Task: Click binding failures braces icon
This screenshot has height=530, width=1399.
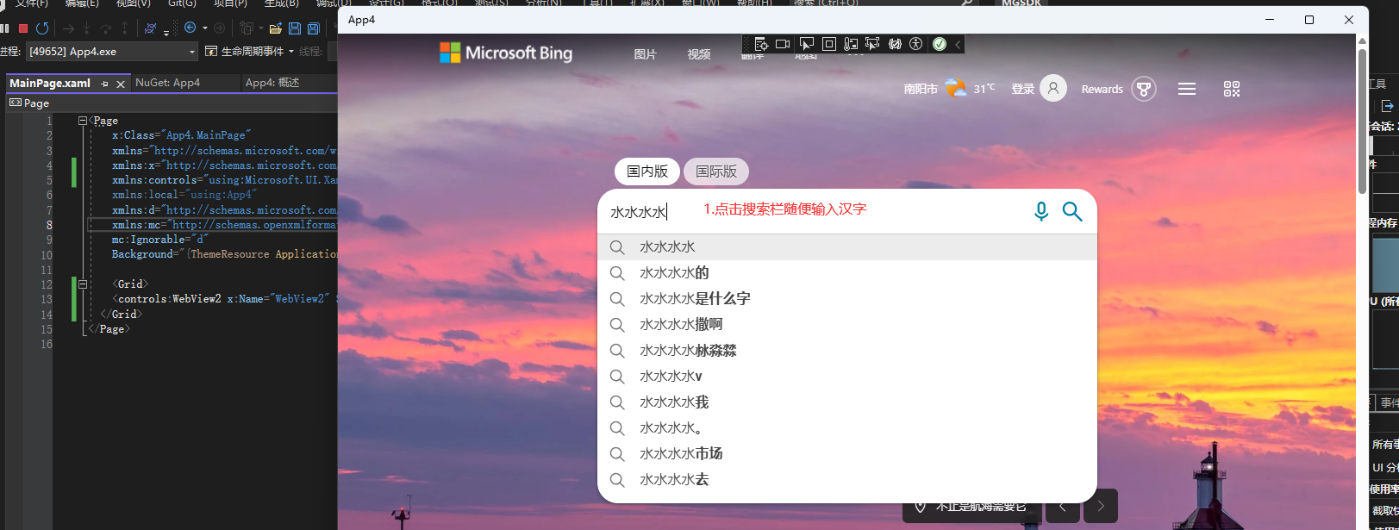Action: [895, 44]
